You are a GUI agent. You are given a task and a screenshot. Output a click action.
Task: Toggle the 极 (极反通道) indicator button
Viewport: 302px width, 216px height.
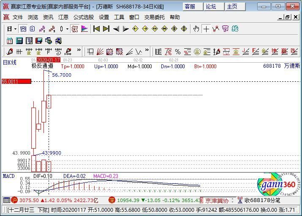pos(74,29)
